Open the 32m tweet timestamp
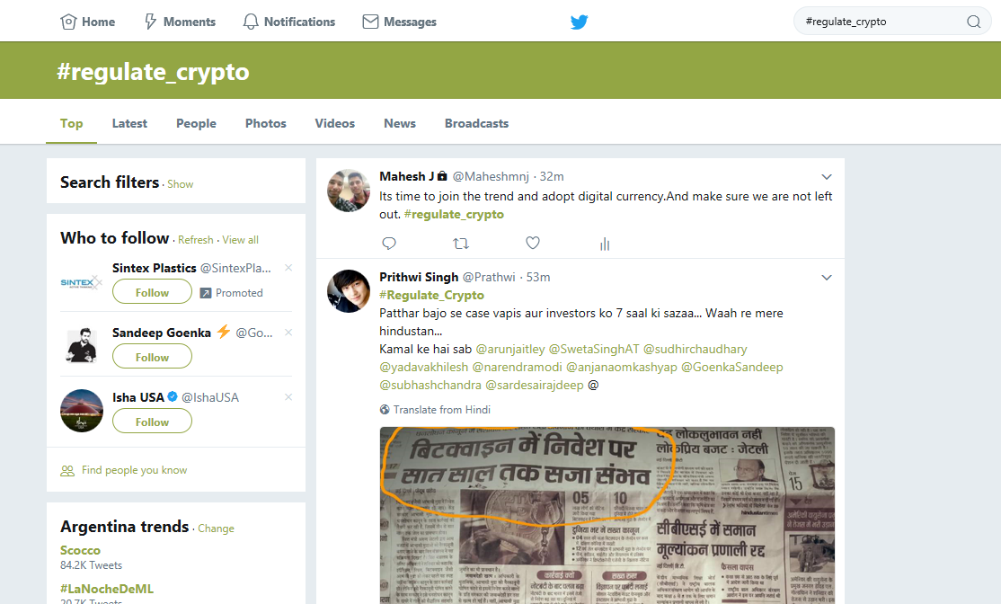The height and width of the screenshot is (604, 1001). [552, 176]
